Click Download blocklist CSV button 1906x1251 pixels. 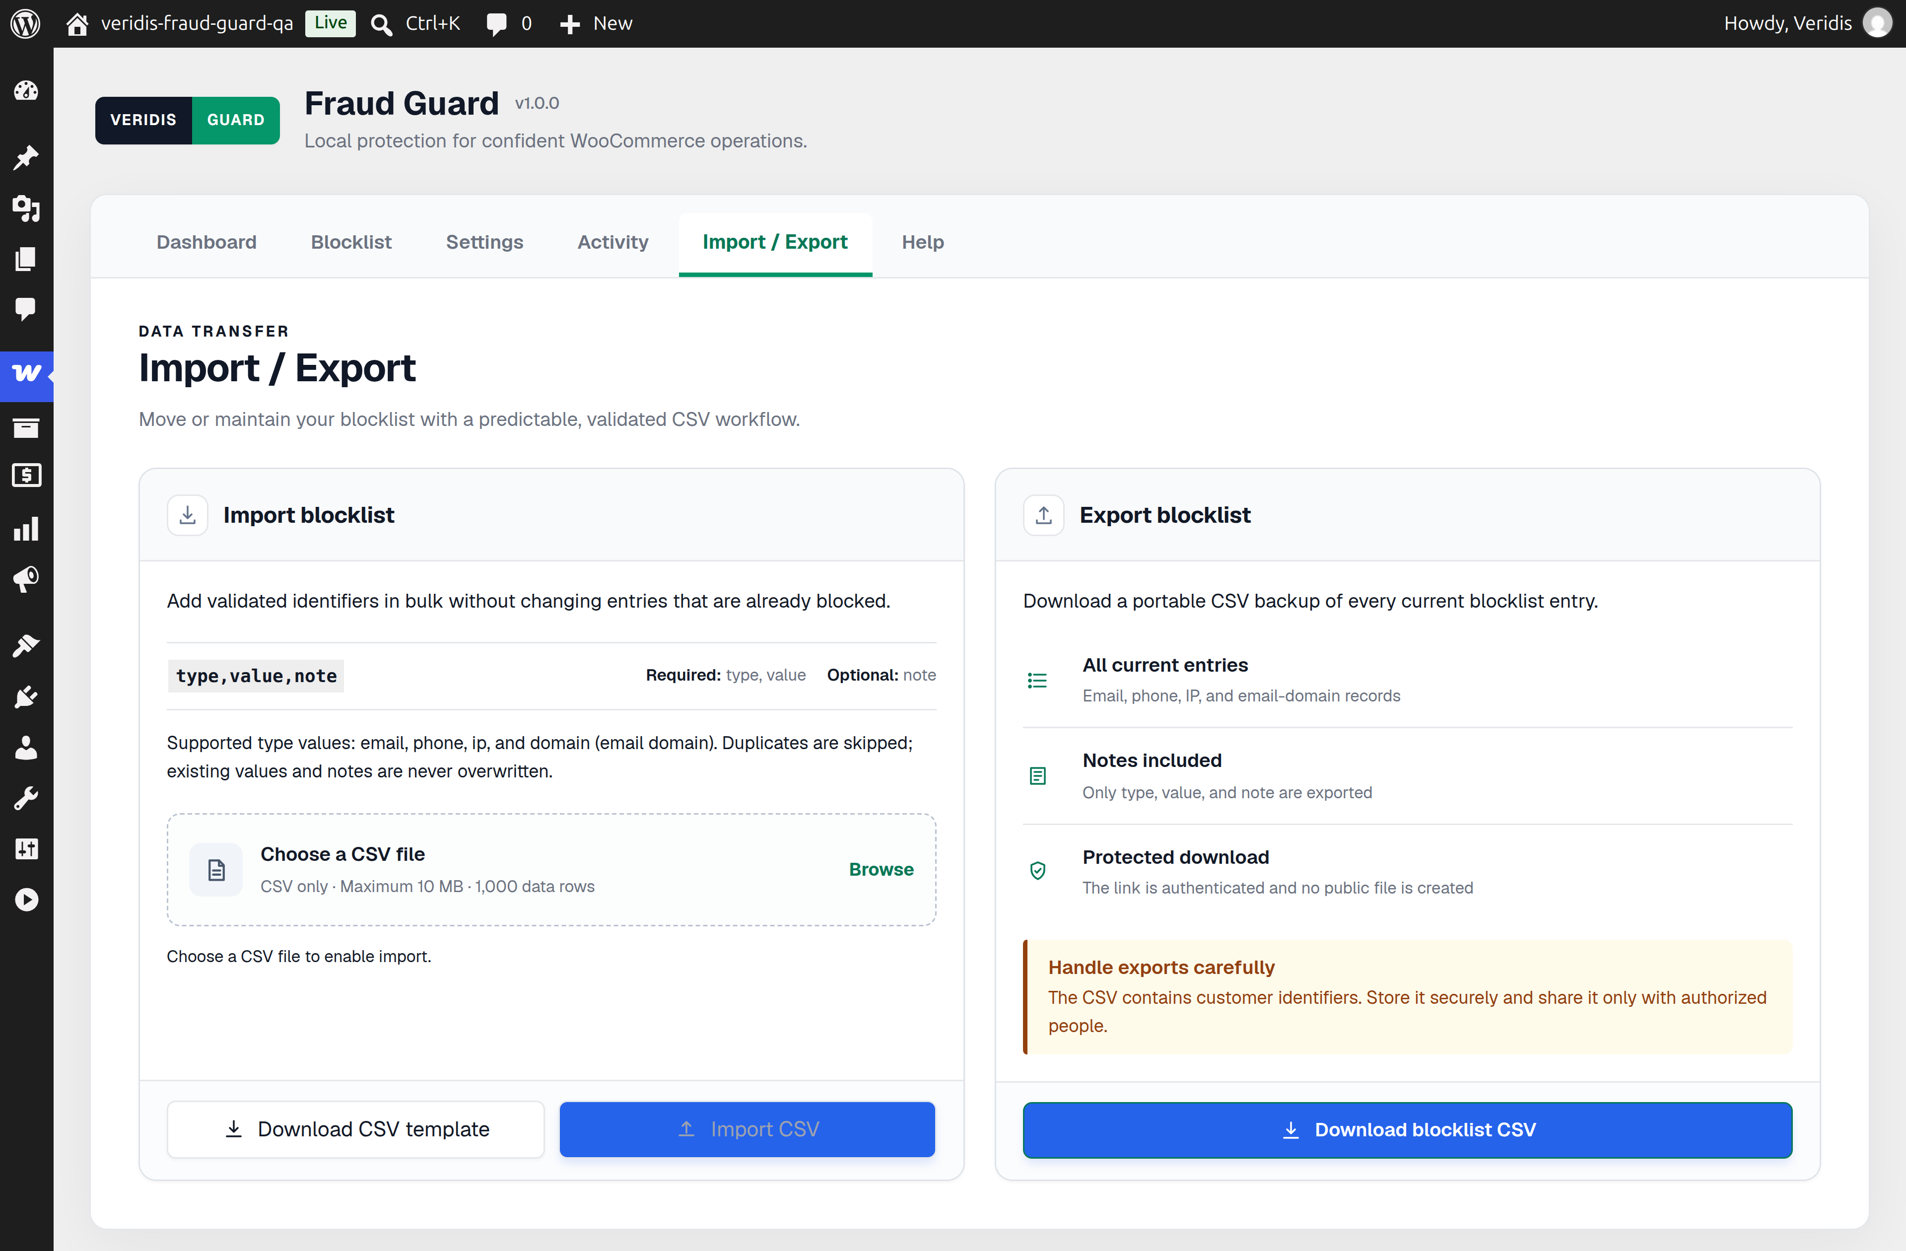pyautogui.click(x=1407, y=1129)
